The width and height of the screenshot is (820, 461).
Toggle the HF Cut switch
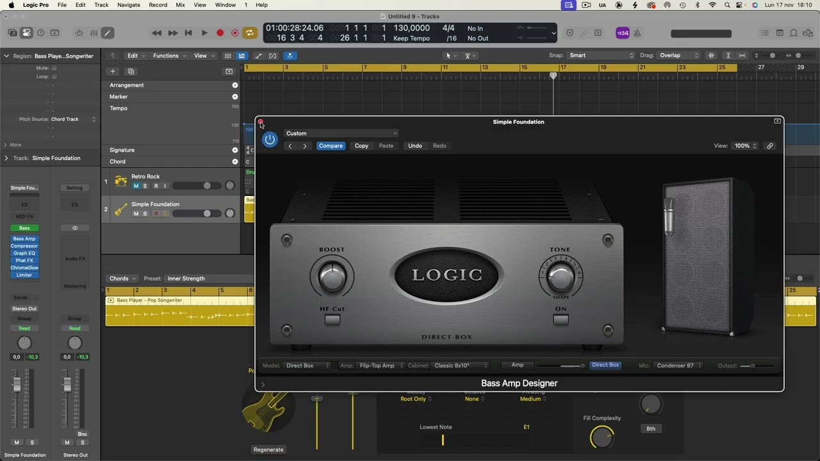pyautogui.click(x=332, y=319)
